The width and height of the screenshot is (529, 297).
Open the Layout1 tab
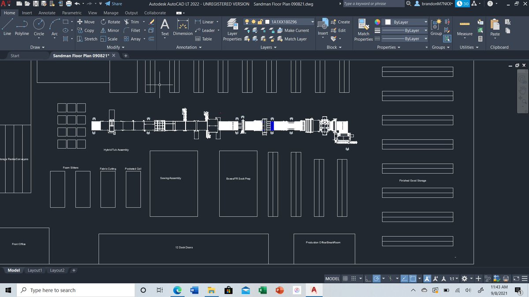click(35, 270)
